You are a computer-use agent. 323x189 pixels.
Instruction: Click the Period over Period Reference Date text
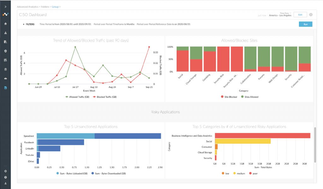click(x=164, y=24)
